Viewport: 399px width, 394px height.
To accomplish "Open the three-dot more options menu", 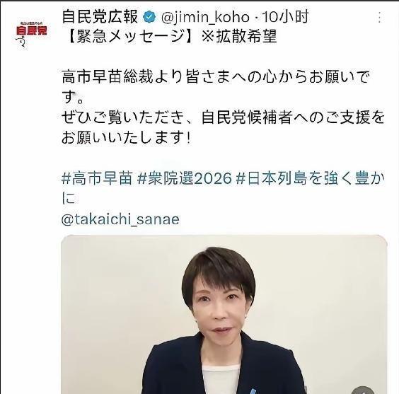I will (x=379, y=17).
